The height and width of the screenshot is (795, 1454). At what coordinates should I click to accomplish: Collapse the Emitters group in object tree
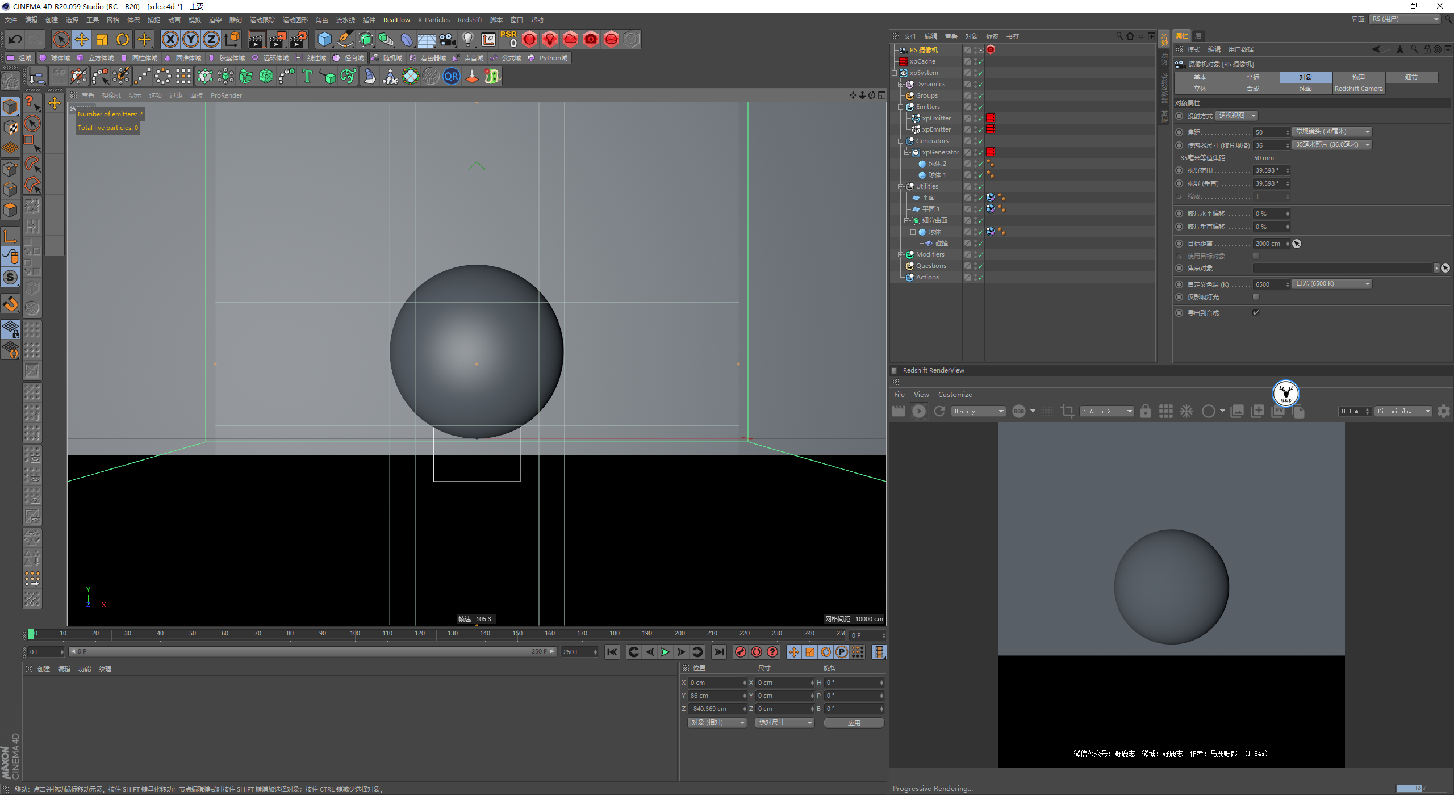pyautogui.click(x=900, y=107)
